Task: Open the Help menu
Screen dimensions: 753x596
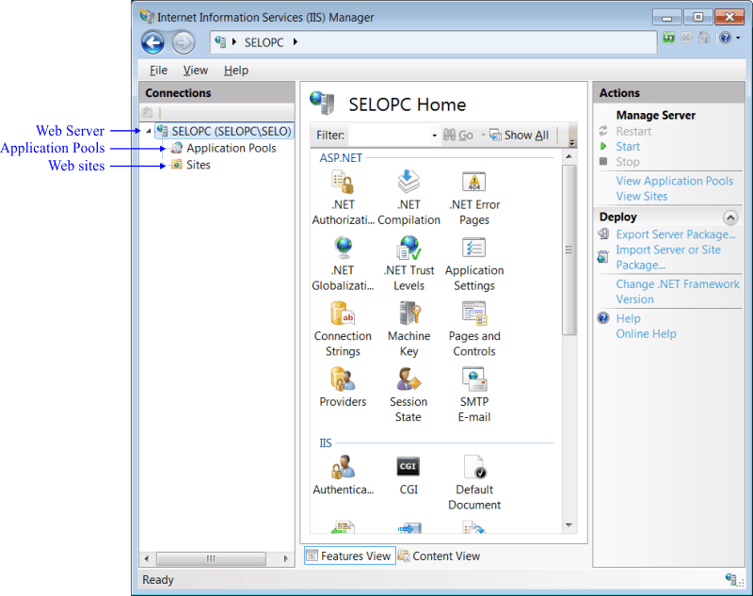Action: point(236,70)
